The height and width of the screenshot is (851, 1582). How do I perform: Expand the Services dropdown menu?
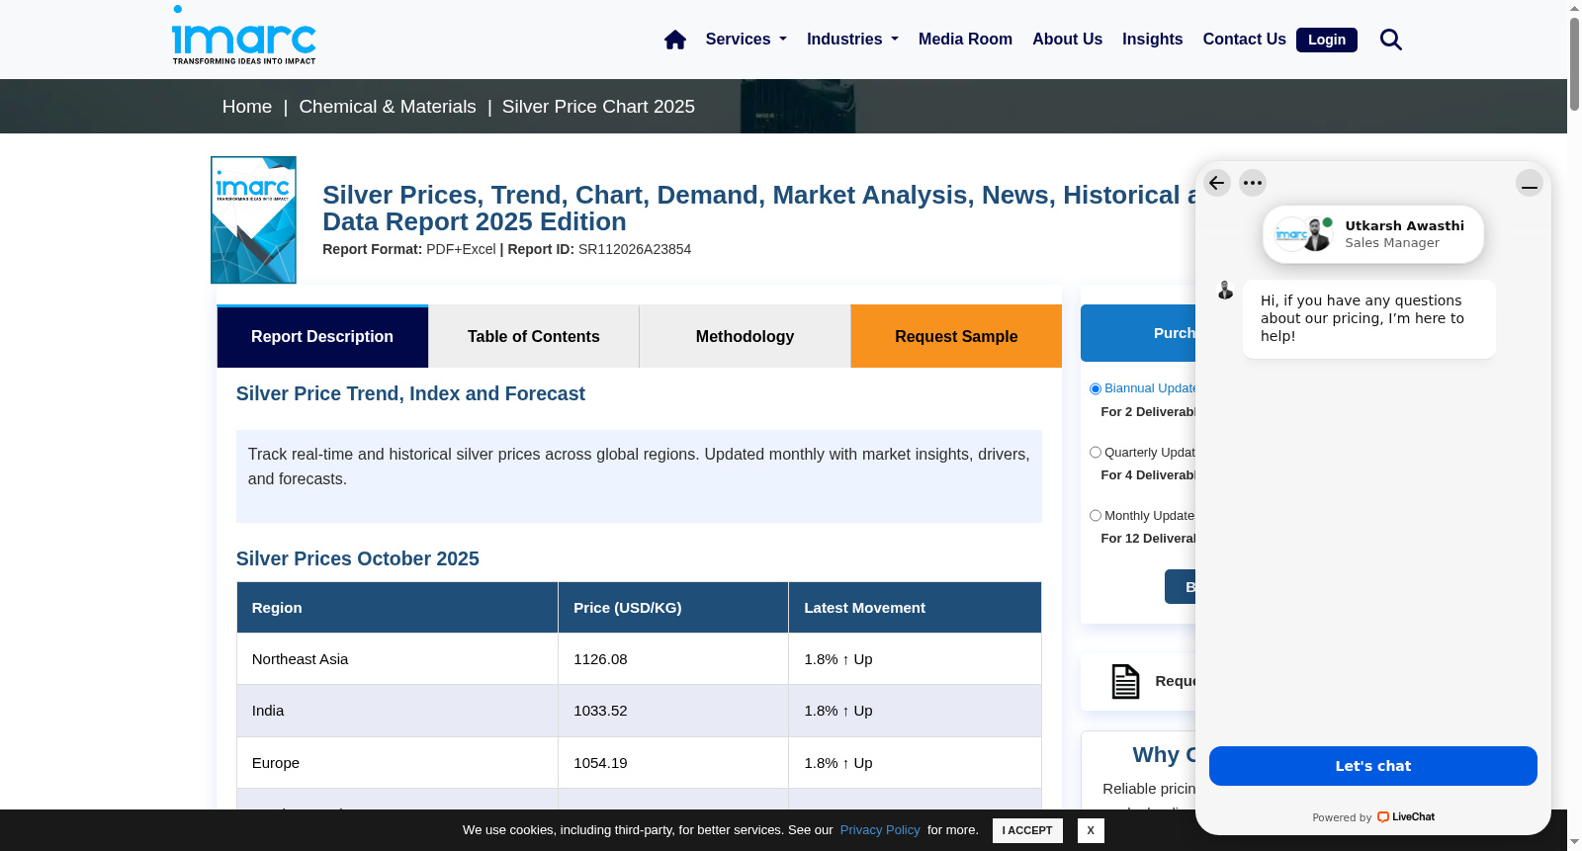pyautogui.click(x=747, y=40)
